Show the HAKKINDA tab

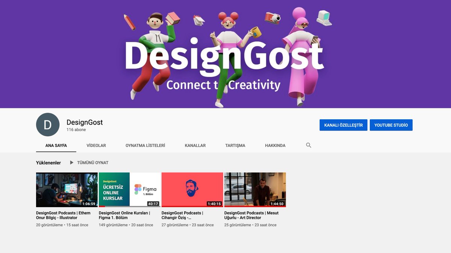[x=275, y=145]
